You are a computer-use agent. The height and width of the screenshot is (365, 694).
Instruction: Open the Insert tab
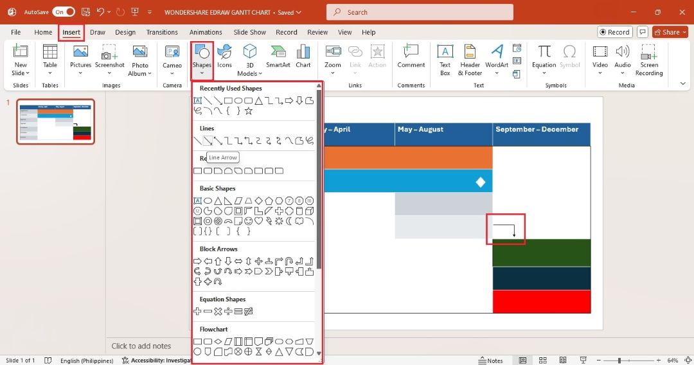coord(71,32)
